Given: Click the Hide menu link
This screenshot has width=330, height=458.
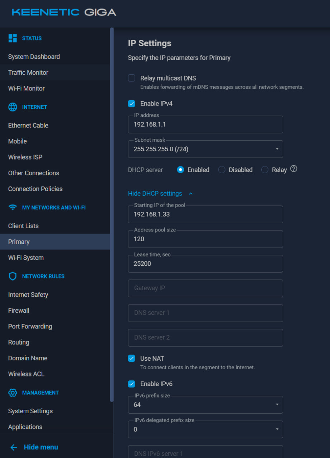Looking at the screenshot, I should point(41,447).
